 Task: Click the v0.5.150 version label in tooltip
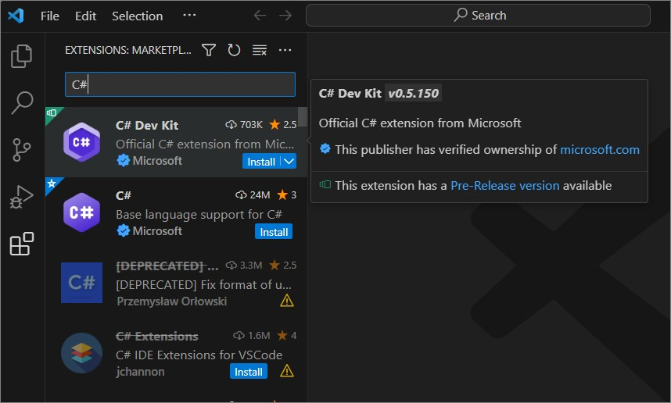tap(414, 93)
